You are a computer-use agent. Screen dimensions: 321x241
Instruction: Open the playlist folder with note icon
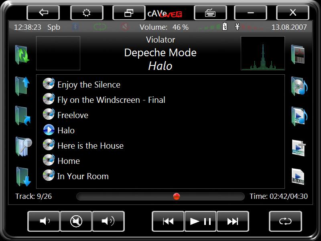[x=299, y=116]
